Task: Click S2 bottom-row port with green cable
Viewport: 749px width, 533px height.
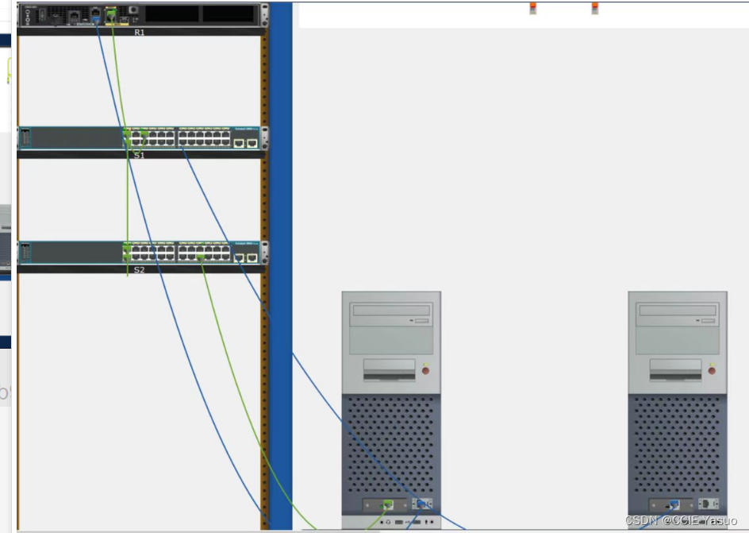Action: pyautogui.click(x=200, y=257)
